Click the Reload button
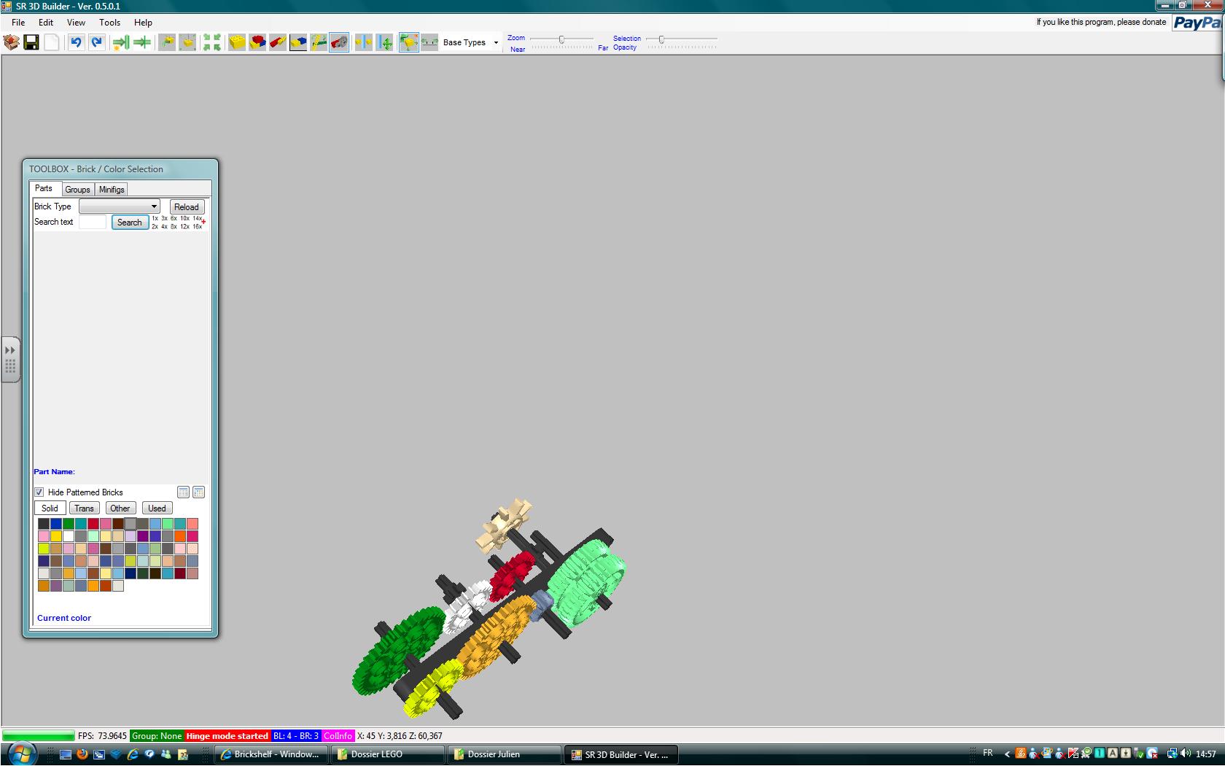The image size is (1225, 766). click(187, 207)
